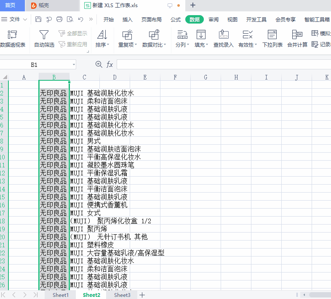Click 重新应用 reapply button

coord(73,45)
